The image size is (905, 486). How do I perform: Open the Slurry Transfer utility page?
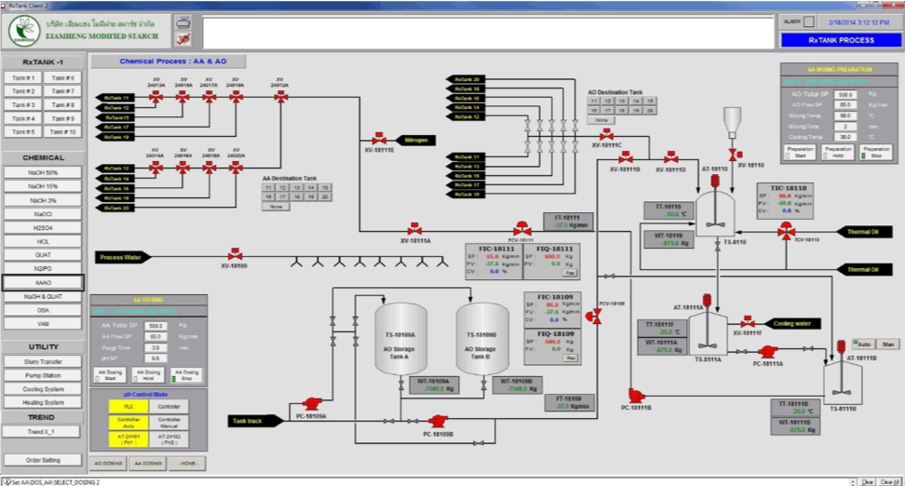tap(43, 361)
